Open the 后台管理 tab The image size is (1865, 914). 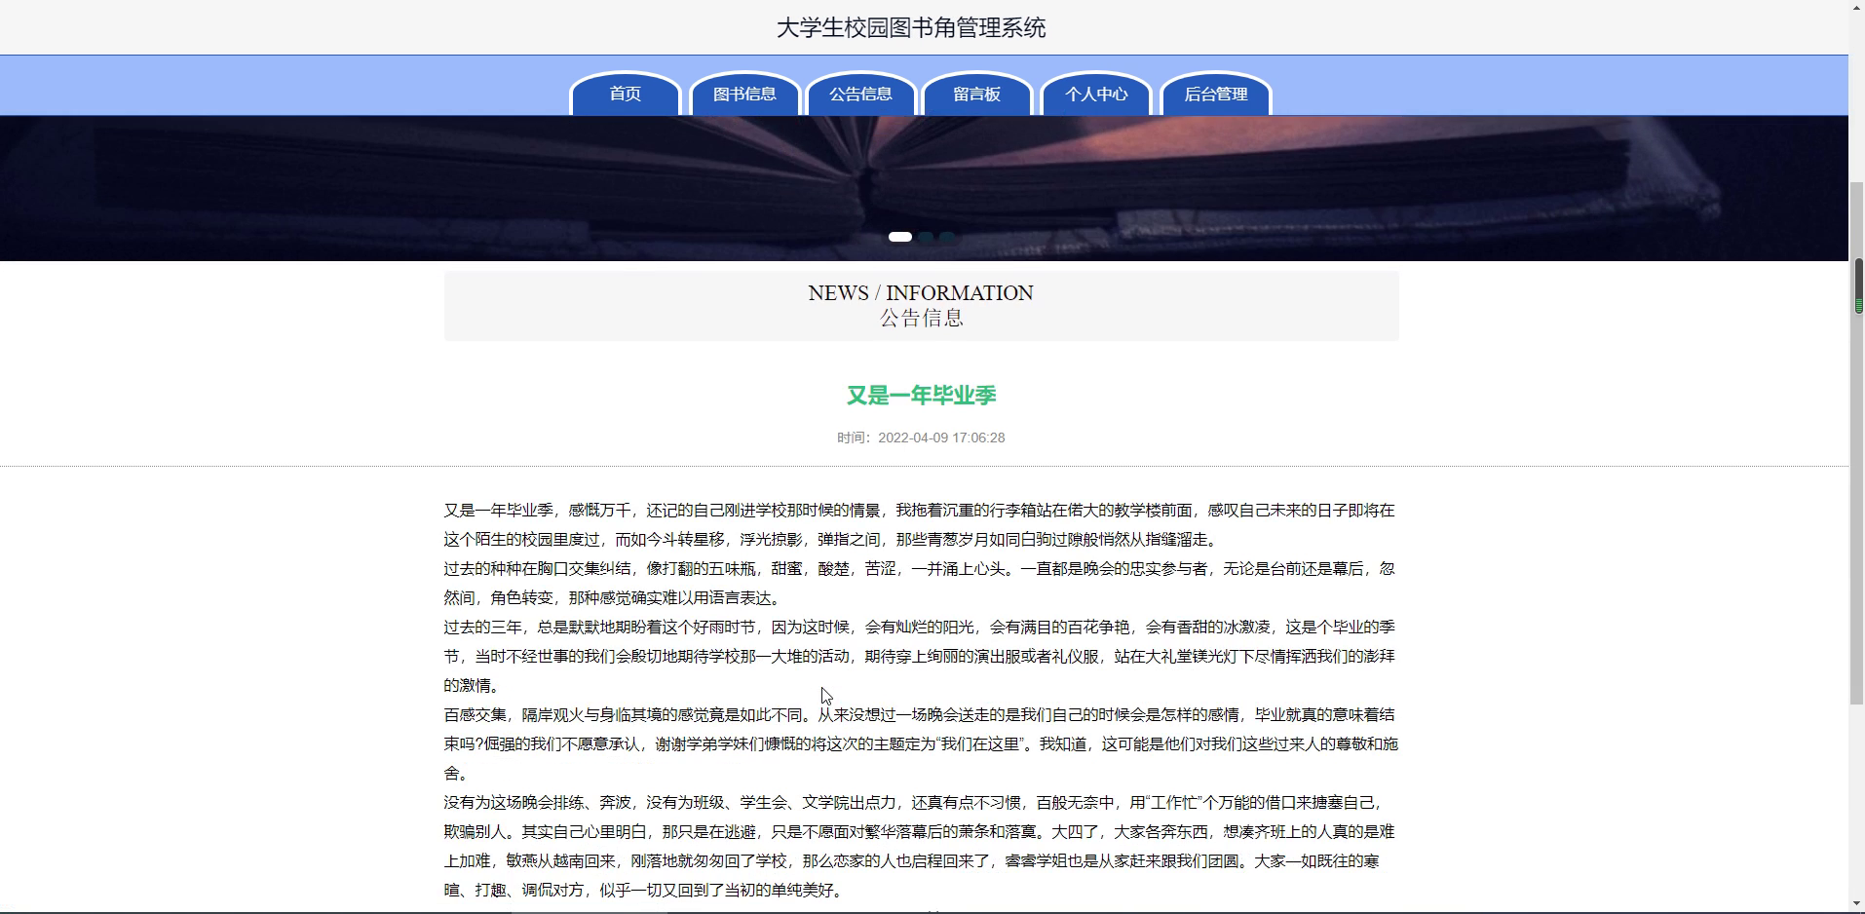point(1216,94)
